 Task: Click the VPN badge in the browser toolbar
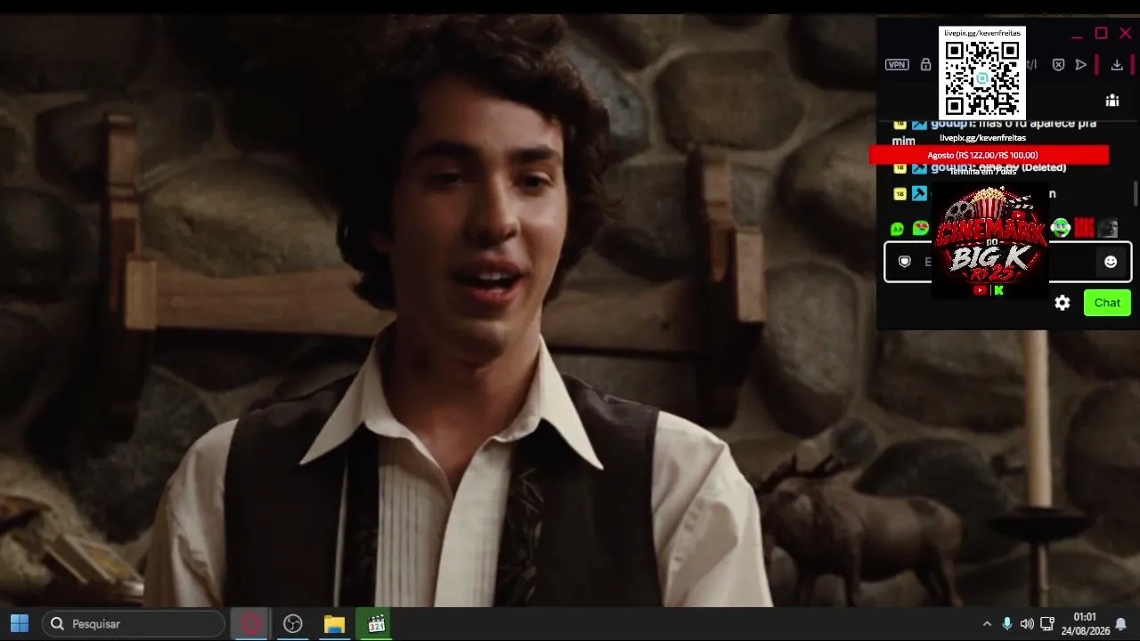point(897,65)
